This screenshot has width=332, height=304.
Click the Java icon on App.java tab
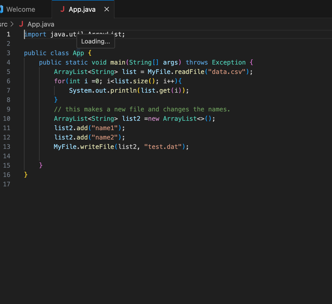(62, 9)
